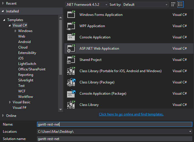The width and height of the screenshot is (194, 142).
Task: Open the Sort by Default dropdown
Action: 145,5
